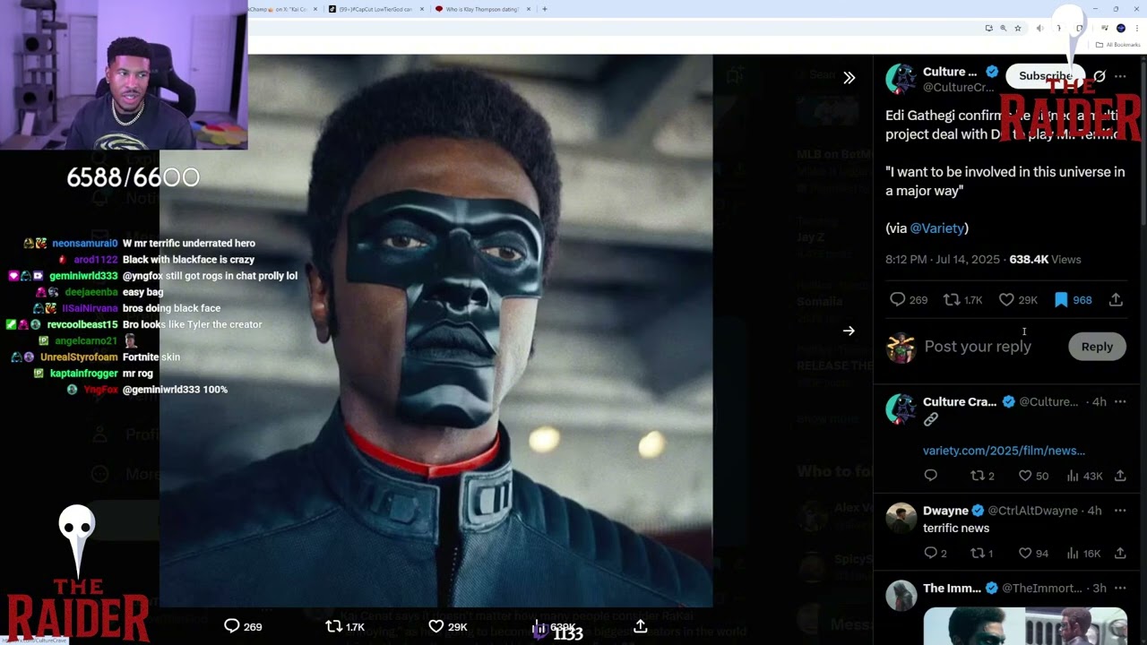Open a new browser tab with the plus

pos(544,9)
